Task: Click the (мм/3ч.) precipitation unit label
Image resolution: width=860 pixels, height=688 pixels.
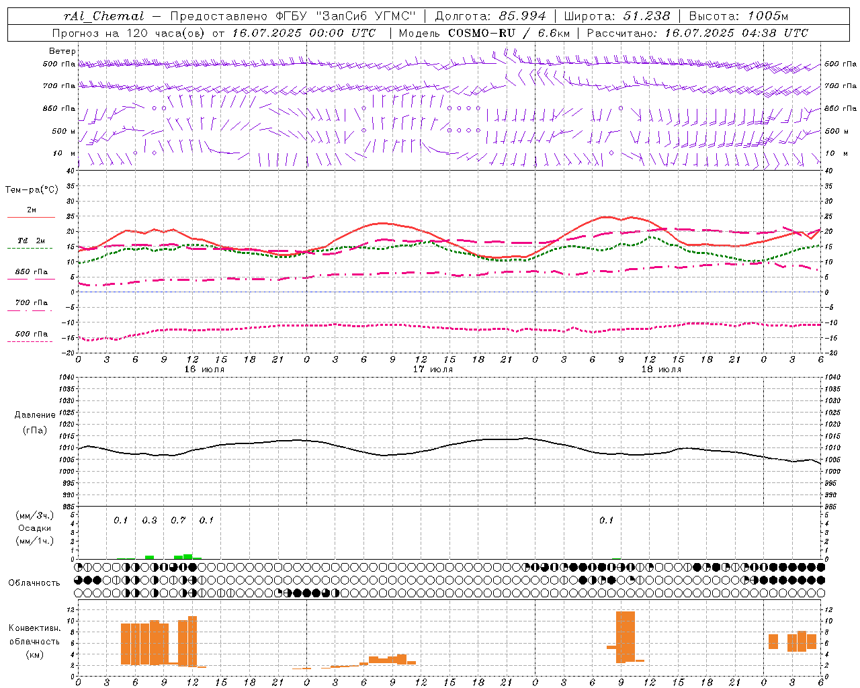Action: click(x=35, y=516)
